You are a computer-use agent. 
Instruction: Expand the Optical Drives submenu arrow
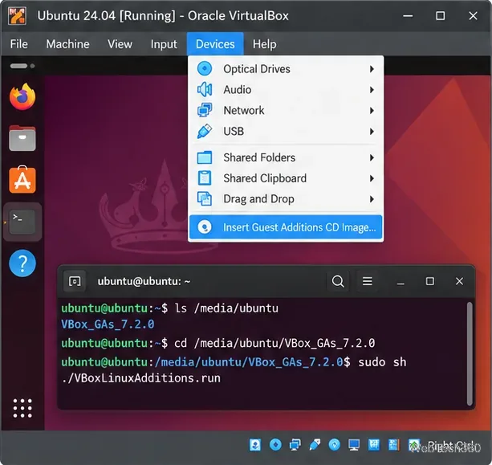click(372, 69)
